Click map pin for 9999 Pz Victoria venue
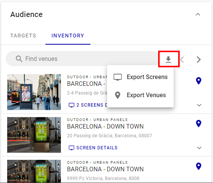The image size is (213, 183). pos(199,166)
